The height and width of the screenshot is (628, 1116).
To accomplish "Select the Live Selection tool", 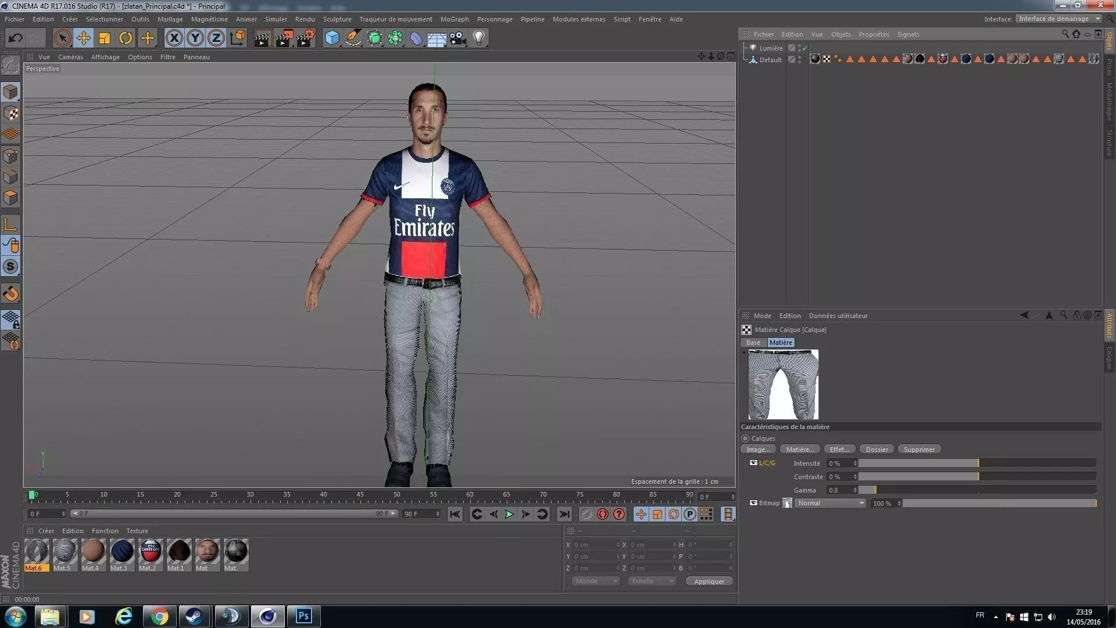I will pos(62,38).
